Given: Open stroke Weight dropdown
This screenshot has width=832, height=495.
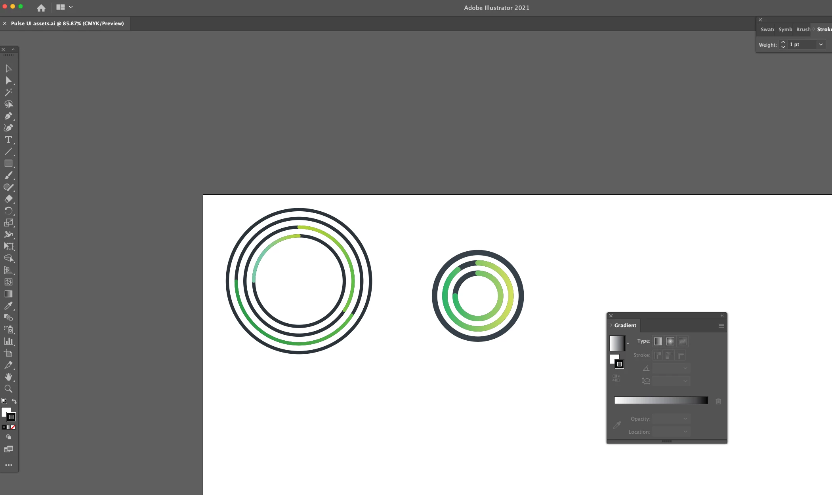Looking at the screenshot, I should click(x=821, y=45).
